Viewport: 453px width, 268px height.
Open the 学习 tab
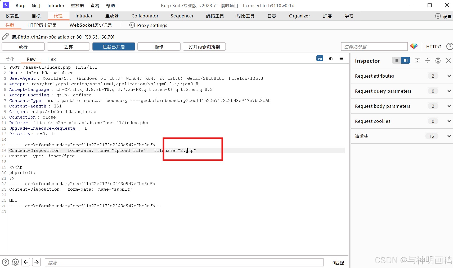349,16
